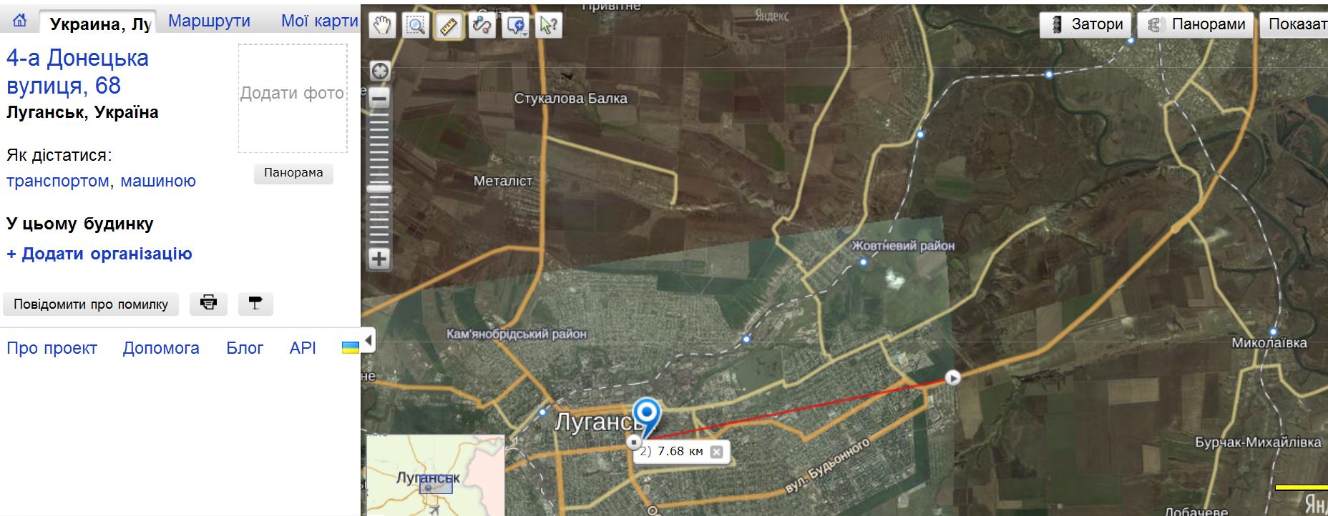The height and width of the screenshot is (516, 1328).
Task: Click the printer icon button
Action: (x=208, y=303)
